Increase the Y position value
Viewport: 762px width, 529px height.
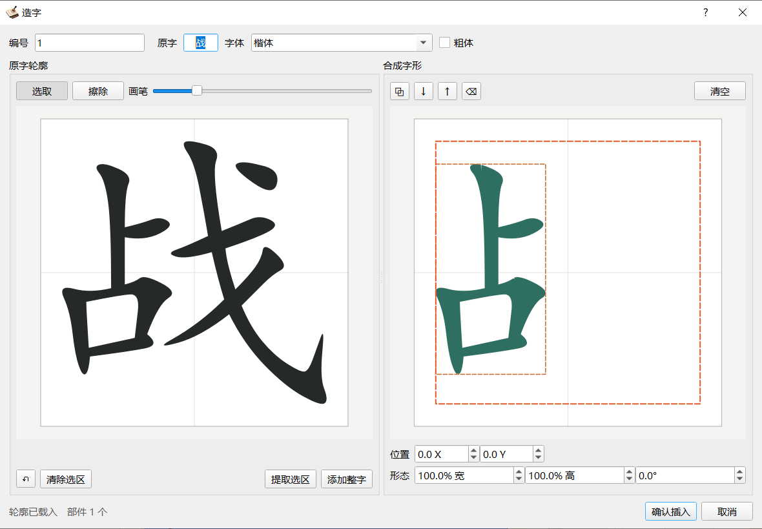(x=538, y=450)
